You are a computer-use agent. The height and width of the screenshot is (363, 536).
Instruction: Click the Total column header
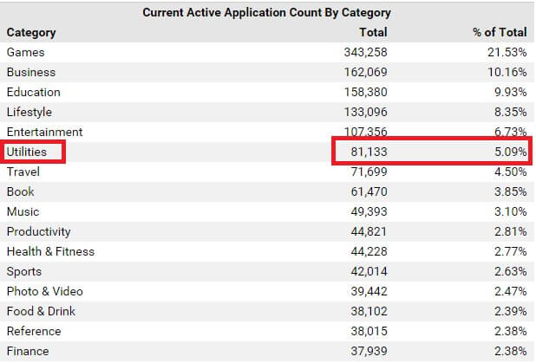tap(373, 32)
